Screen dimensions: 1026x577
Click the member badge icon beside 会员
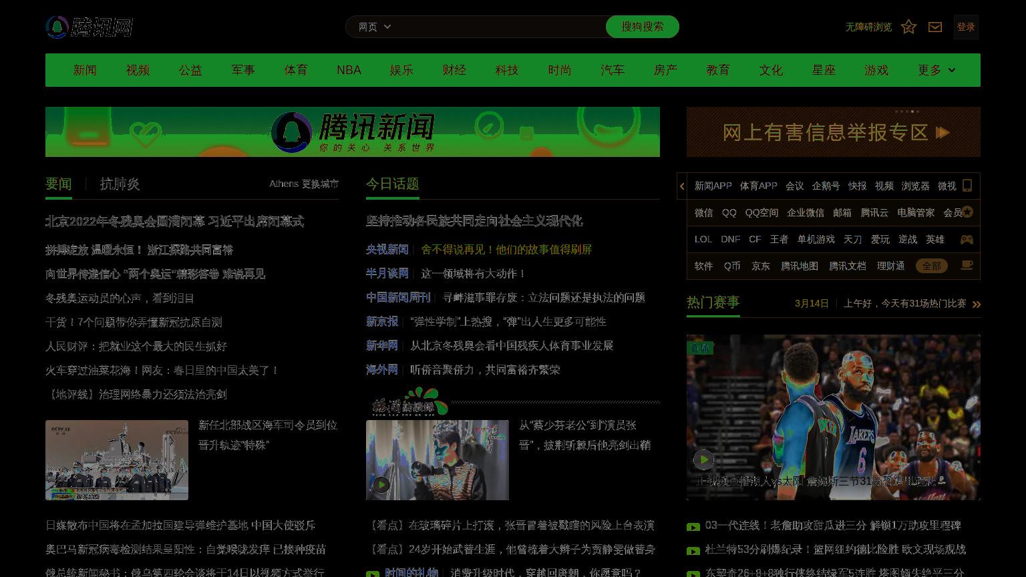coord(967,212)
